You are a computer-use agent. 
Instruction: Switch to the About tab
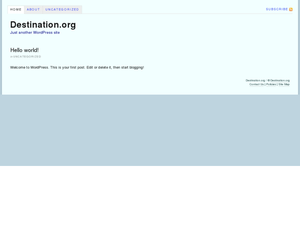(33, 9)
